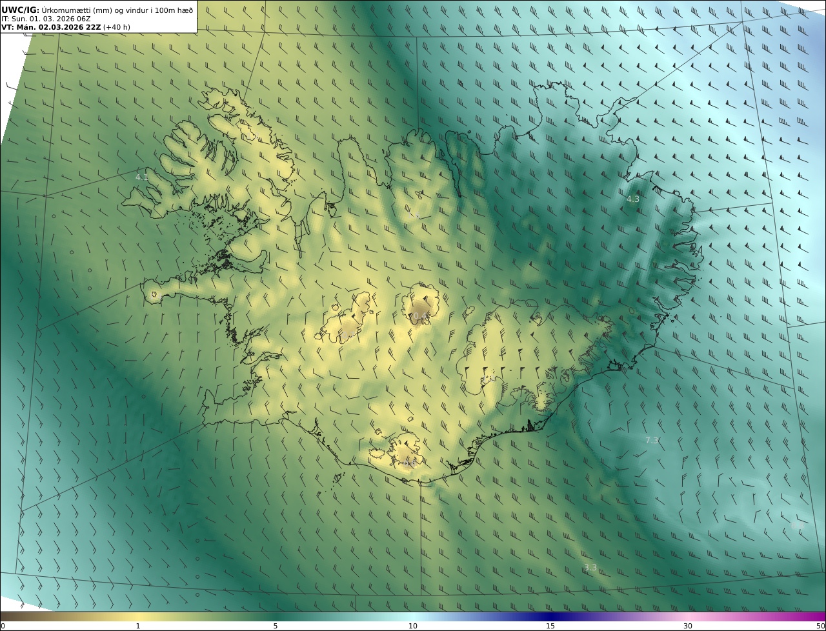Click the colorbar tick label '0'

[x=3, y=626]
